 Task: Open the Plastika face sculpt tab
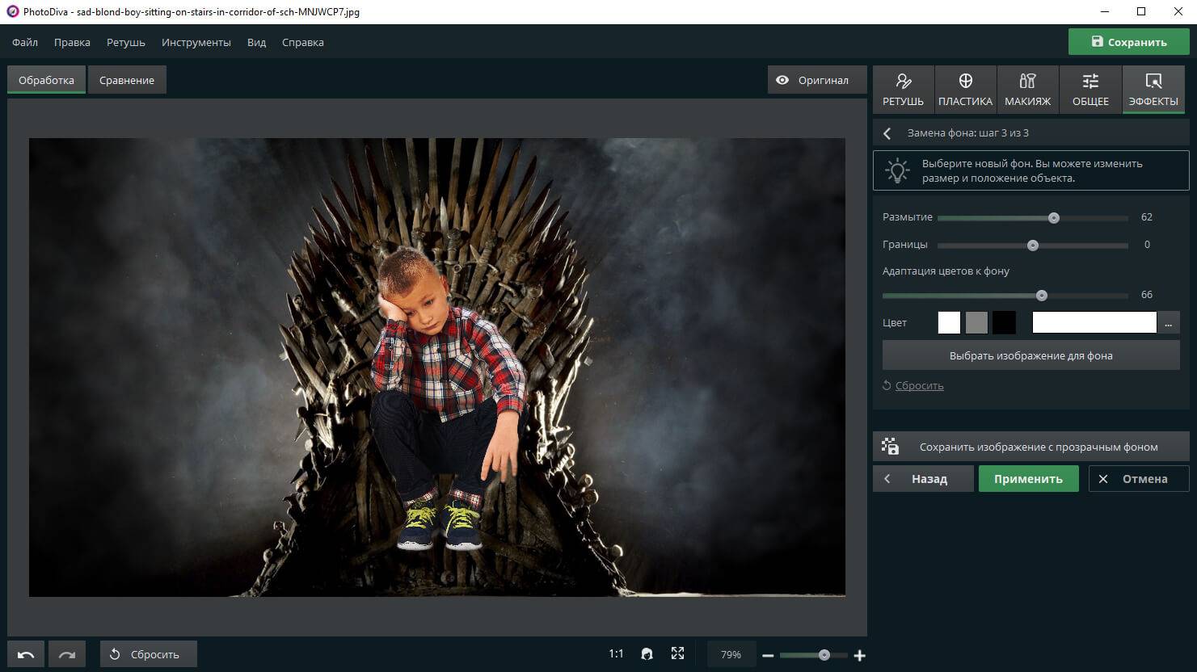coord(965,89)
